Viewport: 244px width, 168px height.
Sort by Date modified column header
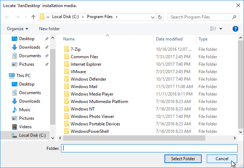pyautogui.click(x=169, y=39)
